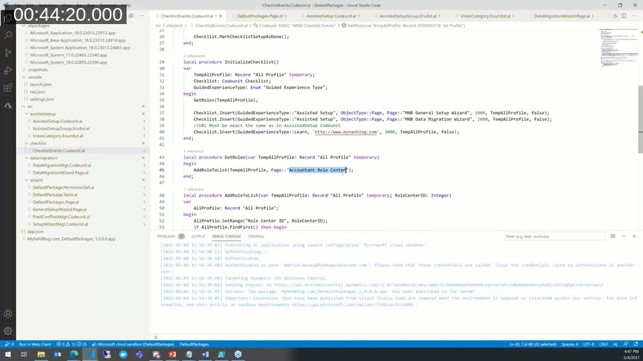Expand the .snapshots folder

tap(38, 70)
